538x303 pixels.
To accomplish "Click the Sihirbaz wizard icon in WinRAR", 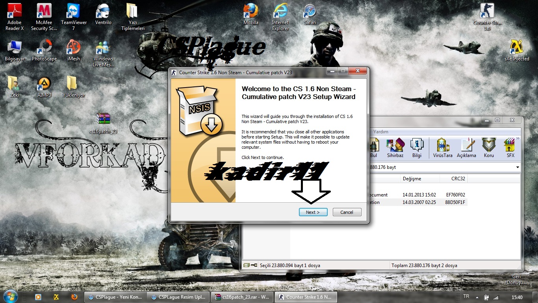I will 395,148.
